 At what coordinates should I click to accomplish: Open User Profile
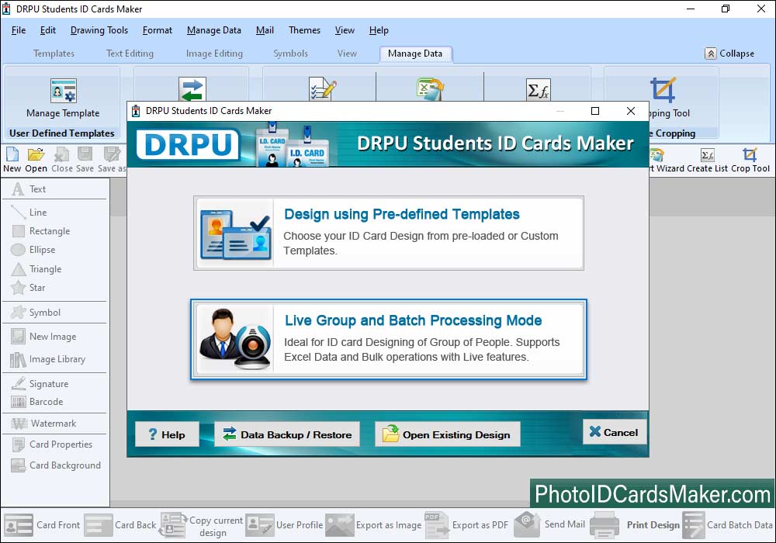click(x=285, y=524)
